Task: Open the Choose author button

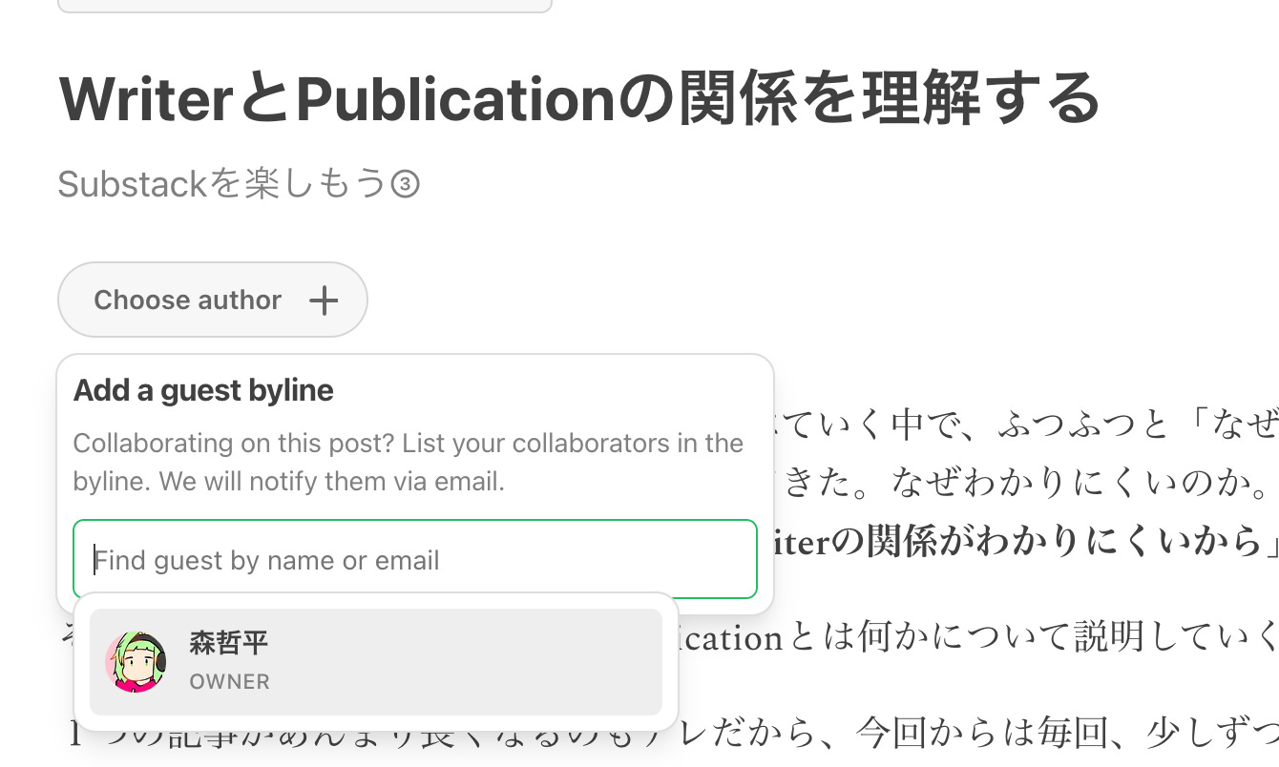Action: pyautogui.click(x=213, y=300)
